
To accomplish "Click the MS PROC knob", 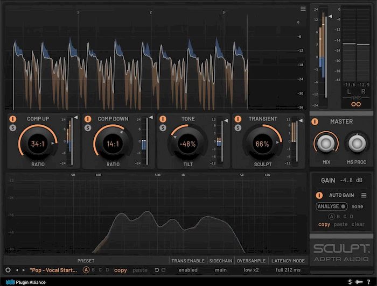I will [357, 143].
